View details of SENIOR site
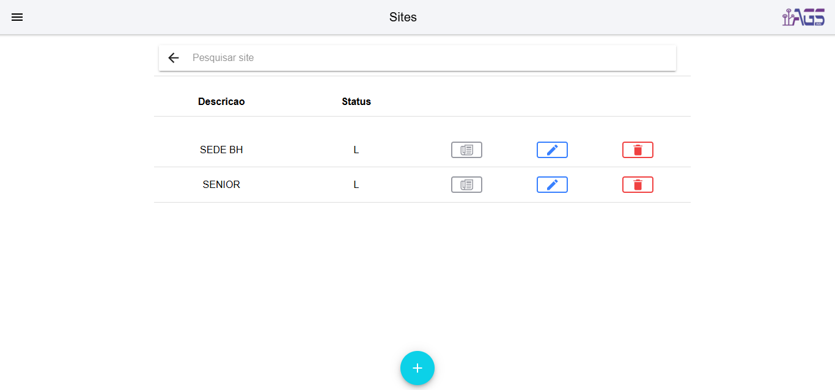Viewport: 835px width, 390px height. pyautogui.click(x=466, y=184)
